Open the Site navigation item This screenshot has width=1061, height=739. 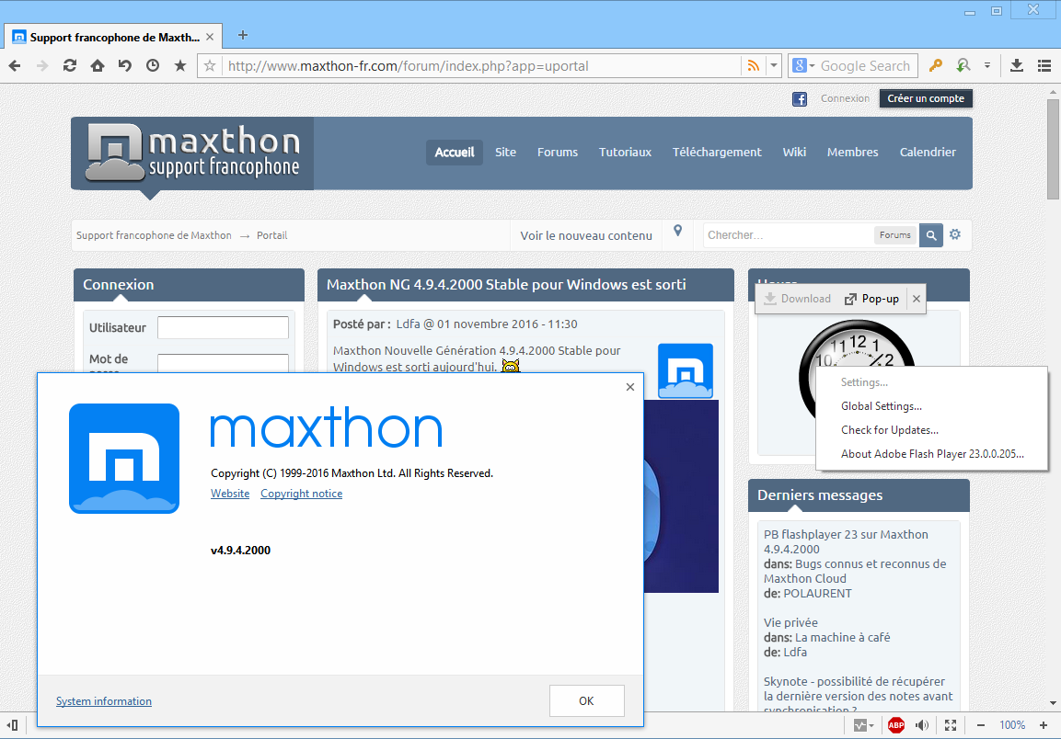(x=505, y=153)
